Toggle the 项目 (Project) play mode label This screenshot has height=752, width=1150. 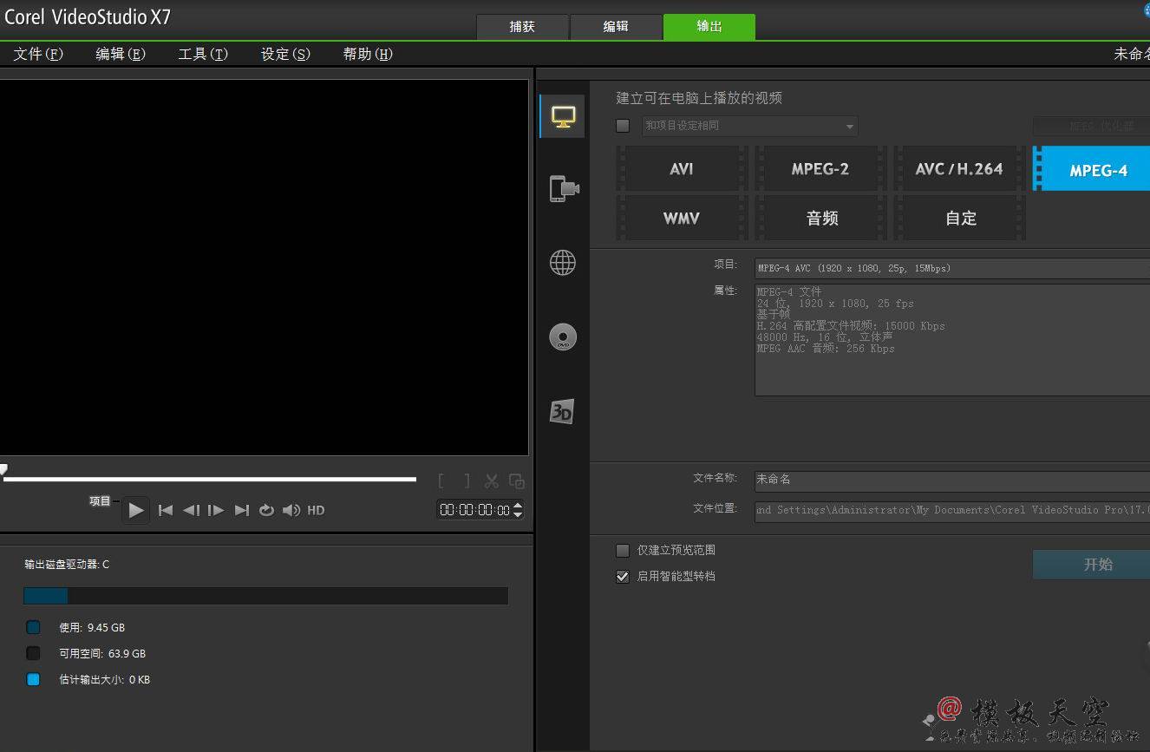click(x=100, y=500)
